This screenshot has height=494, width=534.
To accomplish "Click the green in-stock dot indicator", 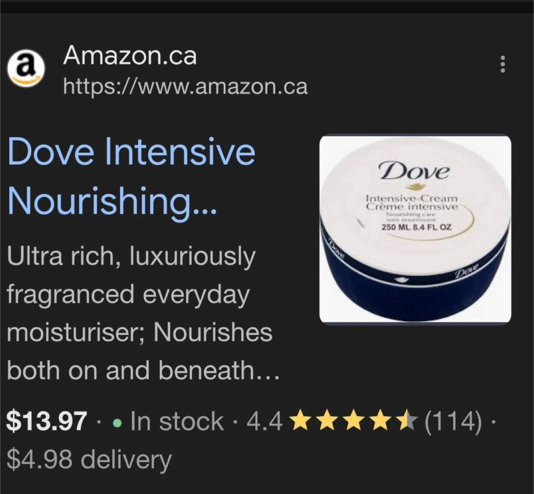I will [x=117, y=423].
